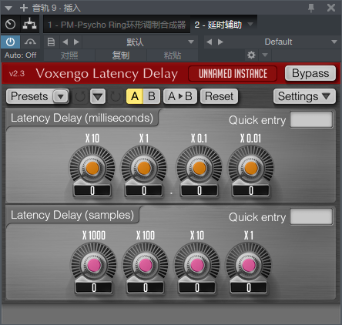Click Auto: Off automation mode
This screenshot has height=325, width=342.
(x=20, y=55)
